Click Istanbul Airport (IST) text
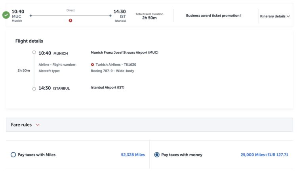This screenshot has width=297, height=172. pyautogui.click(x=107, y=87)
